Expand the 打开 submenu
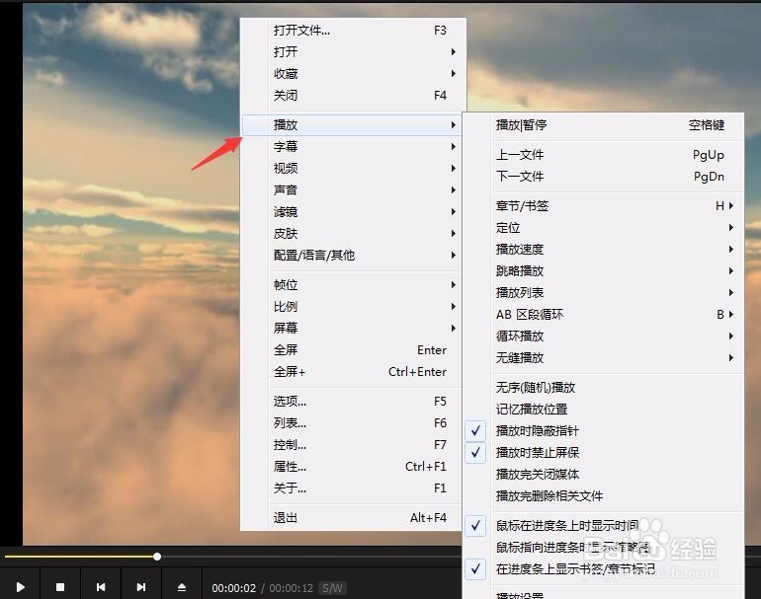The image size is (761, 599). tap(352, 52)
